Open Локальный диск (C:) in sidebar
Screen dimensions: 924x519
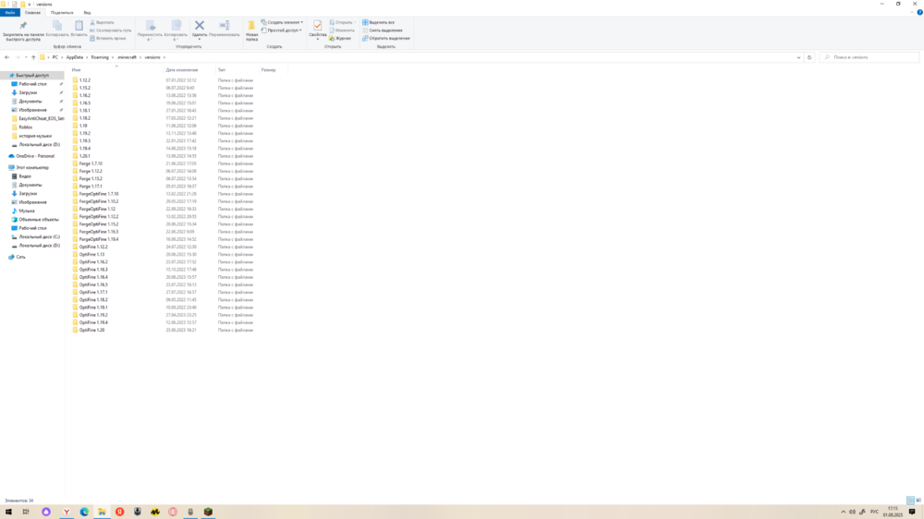click(39, 236)
